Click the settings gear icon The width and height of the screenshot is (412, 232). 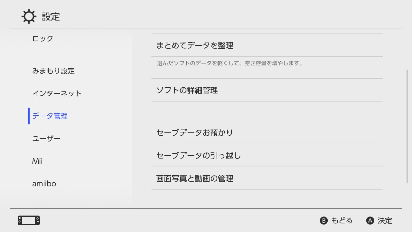29,16
